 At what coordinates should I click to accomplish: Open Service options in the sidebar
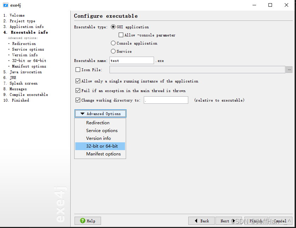tap(28, 49)
